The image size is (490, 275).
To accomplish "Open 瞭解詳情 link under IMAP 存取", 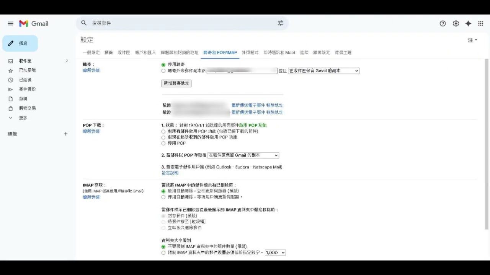I will 91,197.
